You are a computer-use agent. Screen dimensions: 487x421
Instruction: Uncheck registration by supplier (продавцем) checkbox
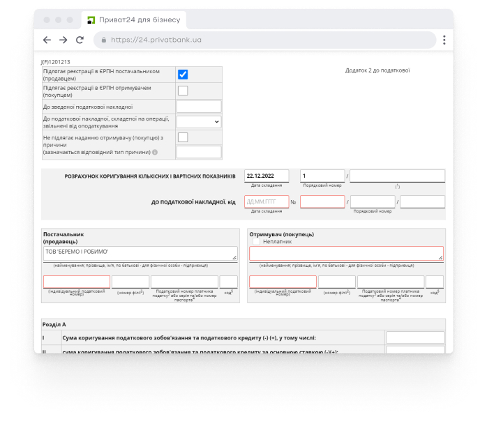tap(183, 75)
